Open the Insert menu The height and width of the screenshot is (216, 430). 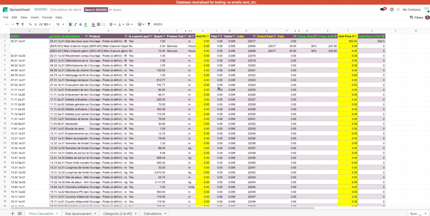coord(35,17)
